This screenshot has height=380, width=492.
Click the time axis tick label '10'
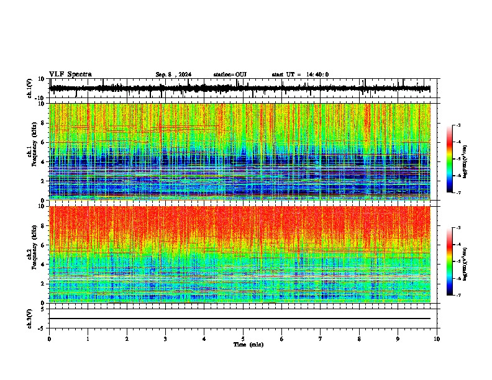click(x=437, y=339)
